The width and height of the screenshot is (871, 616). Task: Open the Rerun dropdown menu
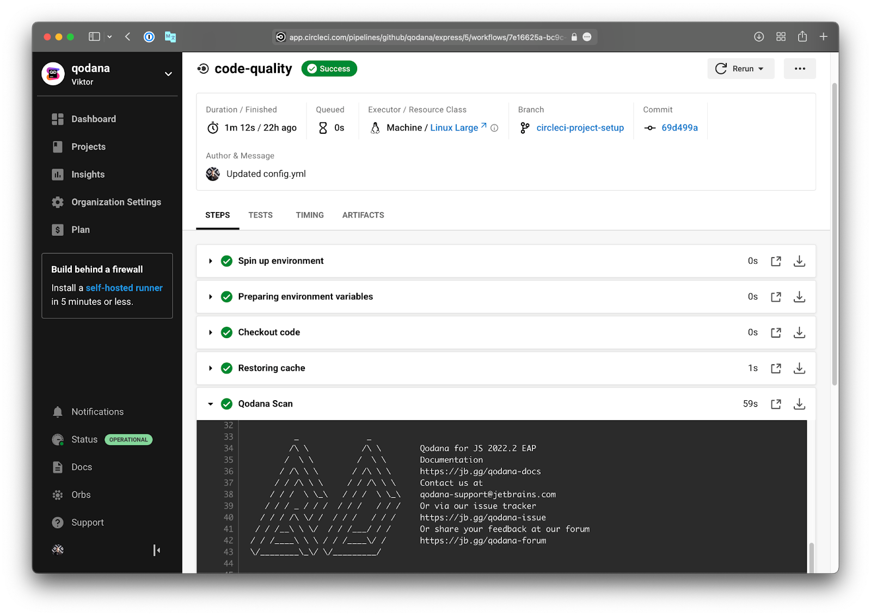(x=741, y=69)
